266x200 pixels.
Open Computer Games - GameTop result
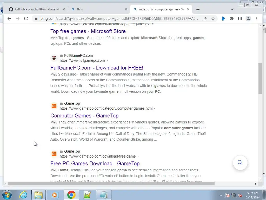coord(84,116)
